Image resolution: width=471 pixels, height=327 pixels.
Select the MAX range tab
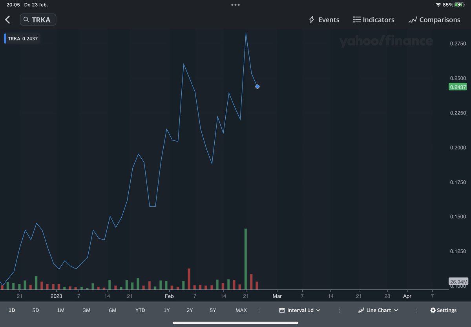pos(241,310)
